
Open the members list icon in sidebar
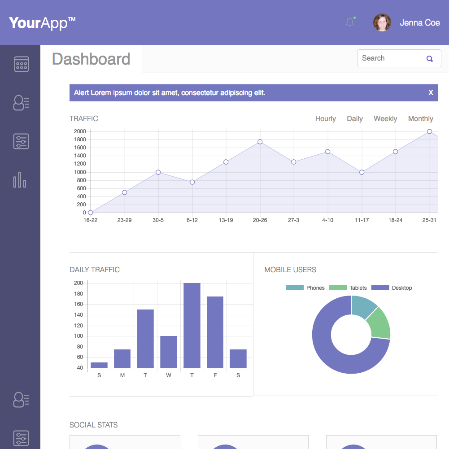tap(21, 103)
